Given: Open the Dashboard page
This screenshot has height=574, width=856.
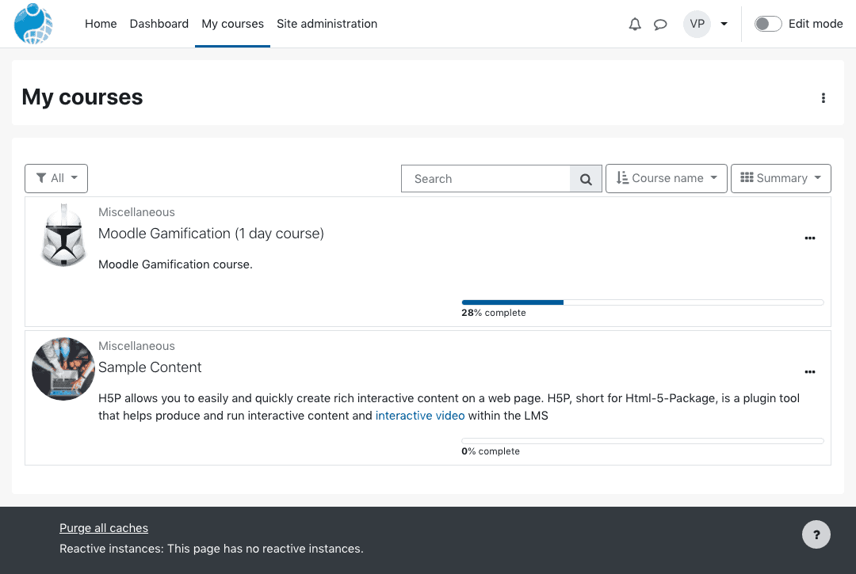Looking at the screenshot, I should click(x=159, y=24).
